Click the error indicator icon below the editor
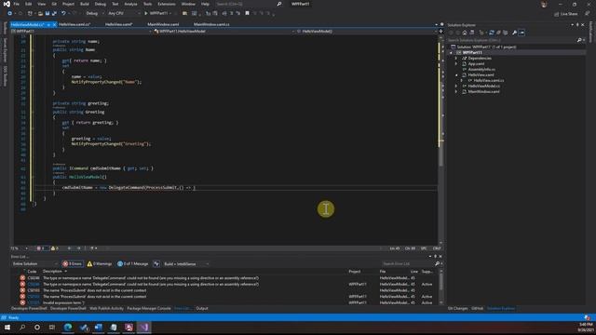596x335 pixels. [39, 248]
